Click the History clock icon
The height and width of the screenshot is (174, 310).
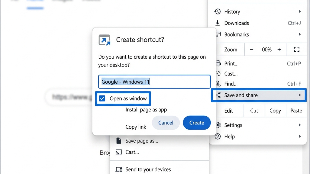coord(217,11)
